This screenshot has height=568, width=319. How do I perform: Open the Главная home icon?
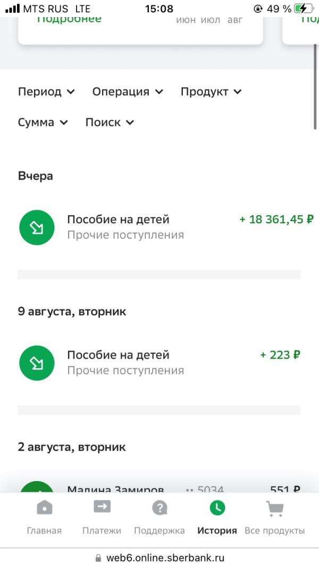pyautogui.click(x=45, y=507)
